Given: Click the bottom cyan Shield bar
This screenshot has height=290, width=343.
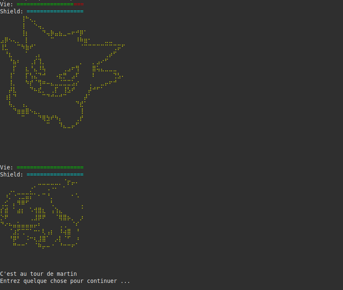Looking at the screenshot, I should [x=55, y=174].
